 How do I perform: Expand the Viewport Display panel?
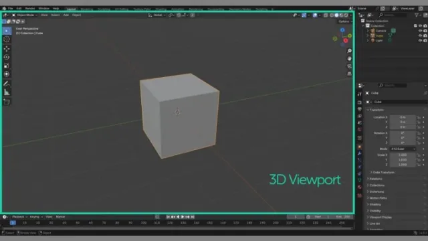[x=379, y=217]
